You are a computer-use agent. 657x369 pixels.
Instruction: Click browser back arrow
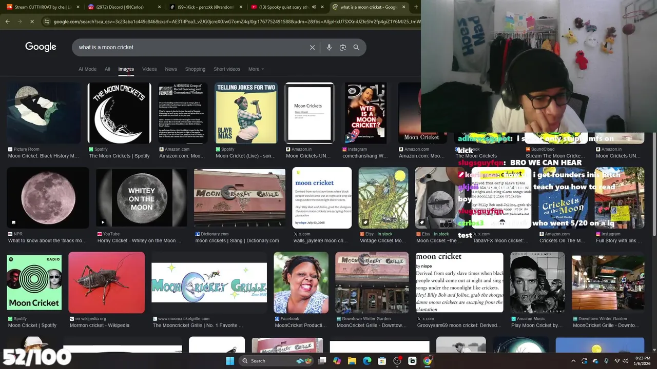click(7, 22)
